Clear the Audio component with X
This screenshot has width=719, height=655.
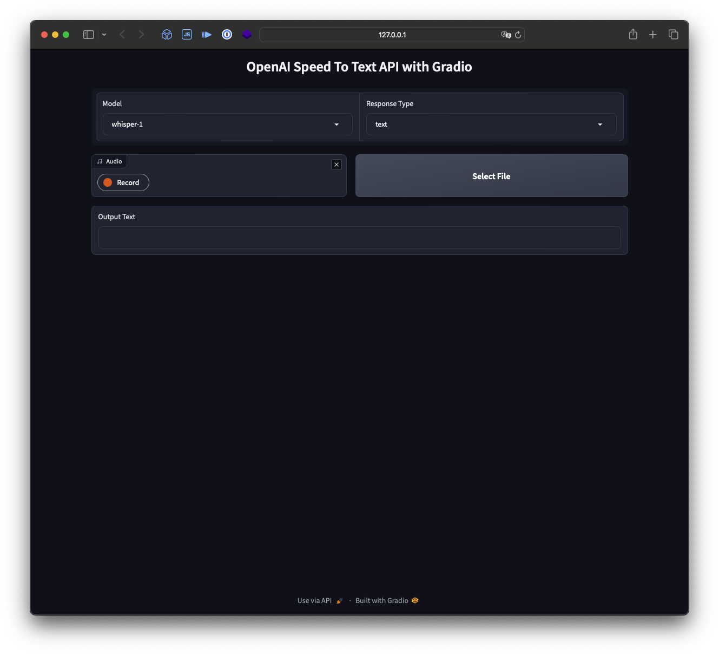337,165
